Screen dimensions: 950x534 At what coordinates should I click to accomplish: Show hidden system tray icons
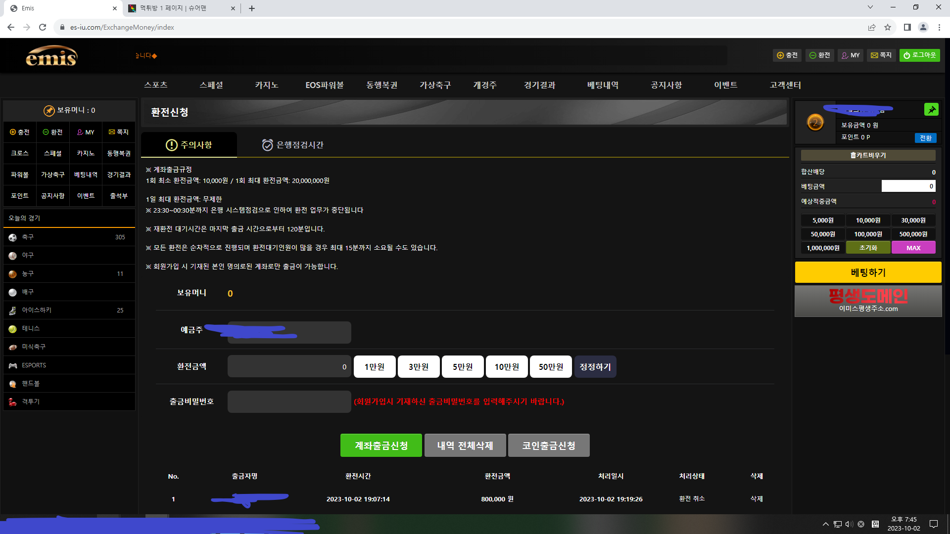coord(825,524)
